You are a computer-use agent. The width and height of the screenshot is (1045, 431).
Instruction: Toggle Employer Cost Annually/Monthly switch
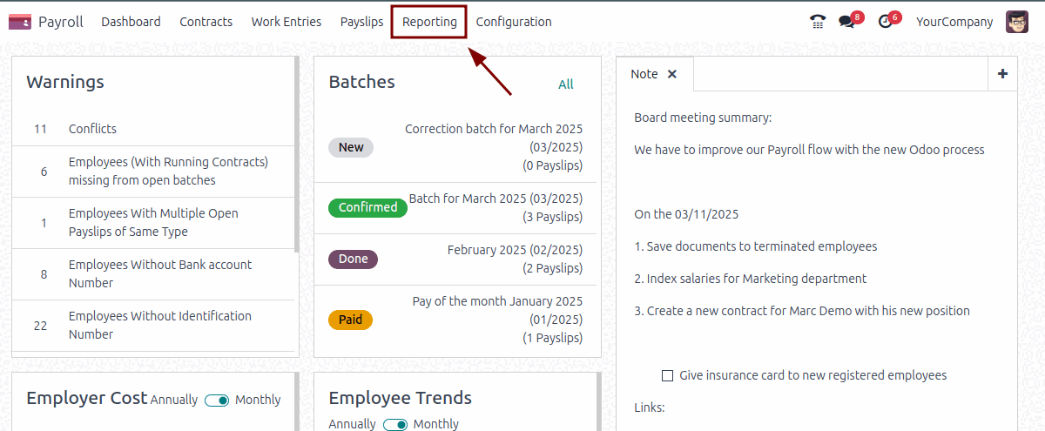[217, 400]
